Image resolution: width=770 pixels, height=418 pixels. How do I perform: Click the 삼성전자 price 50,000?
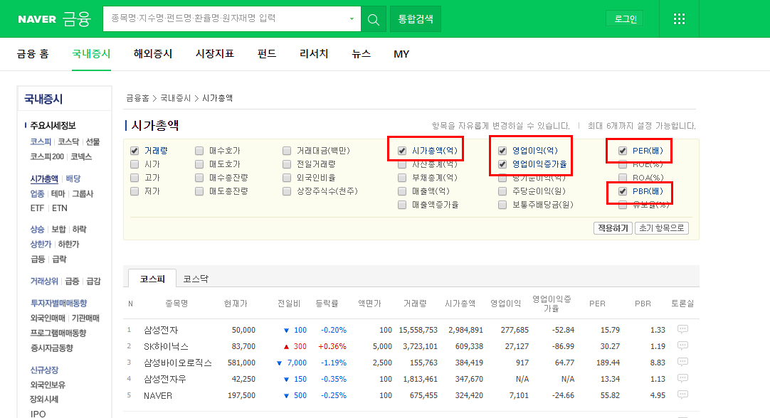(x=243, y=330)
